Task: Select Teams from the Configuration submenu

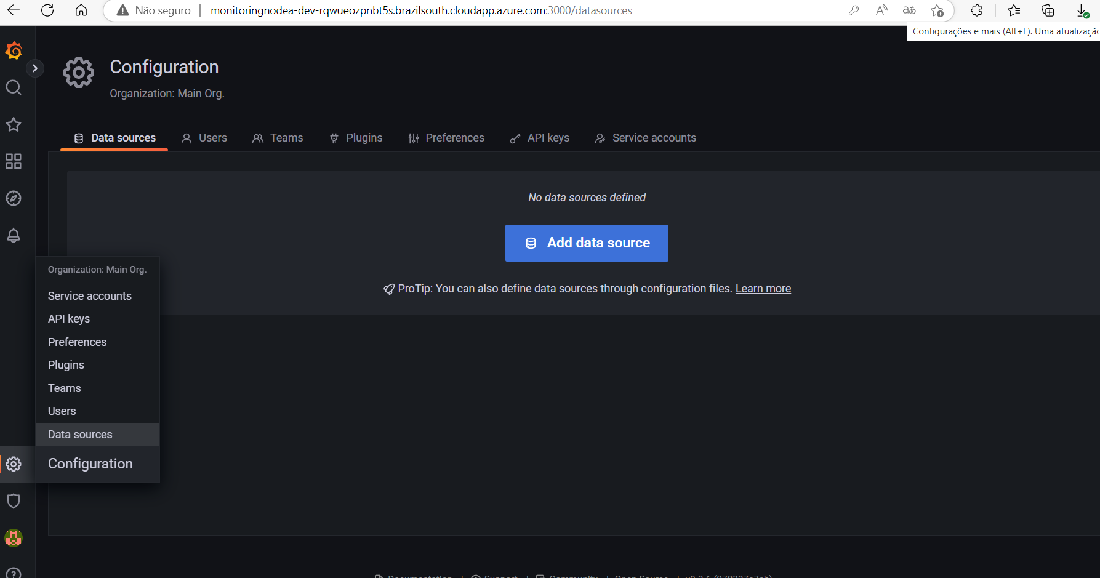Action: point(64,388)
